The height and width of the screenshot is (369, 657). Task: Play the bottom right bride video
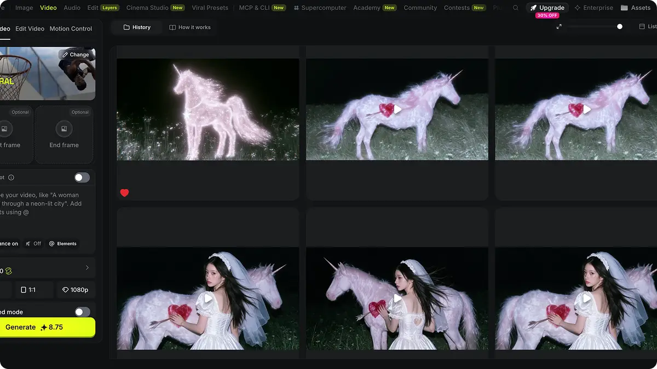point(587,298)
